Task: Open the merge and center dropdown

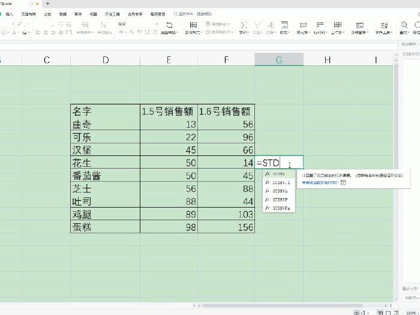Action: (x=85, y=32)
